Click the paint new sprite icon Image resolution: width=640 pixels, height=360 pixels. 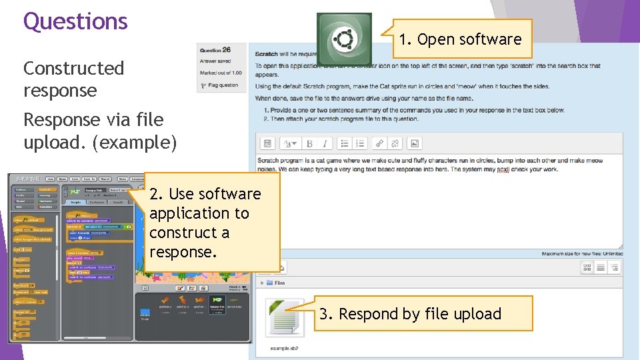[x=181, y=288]
